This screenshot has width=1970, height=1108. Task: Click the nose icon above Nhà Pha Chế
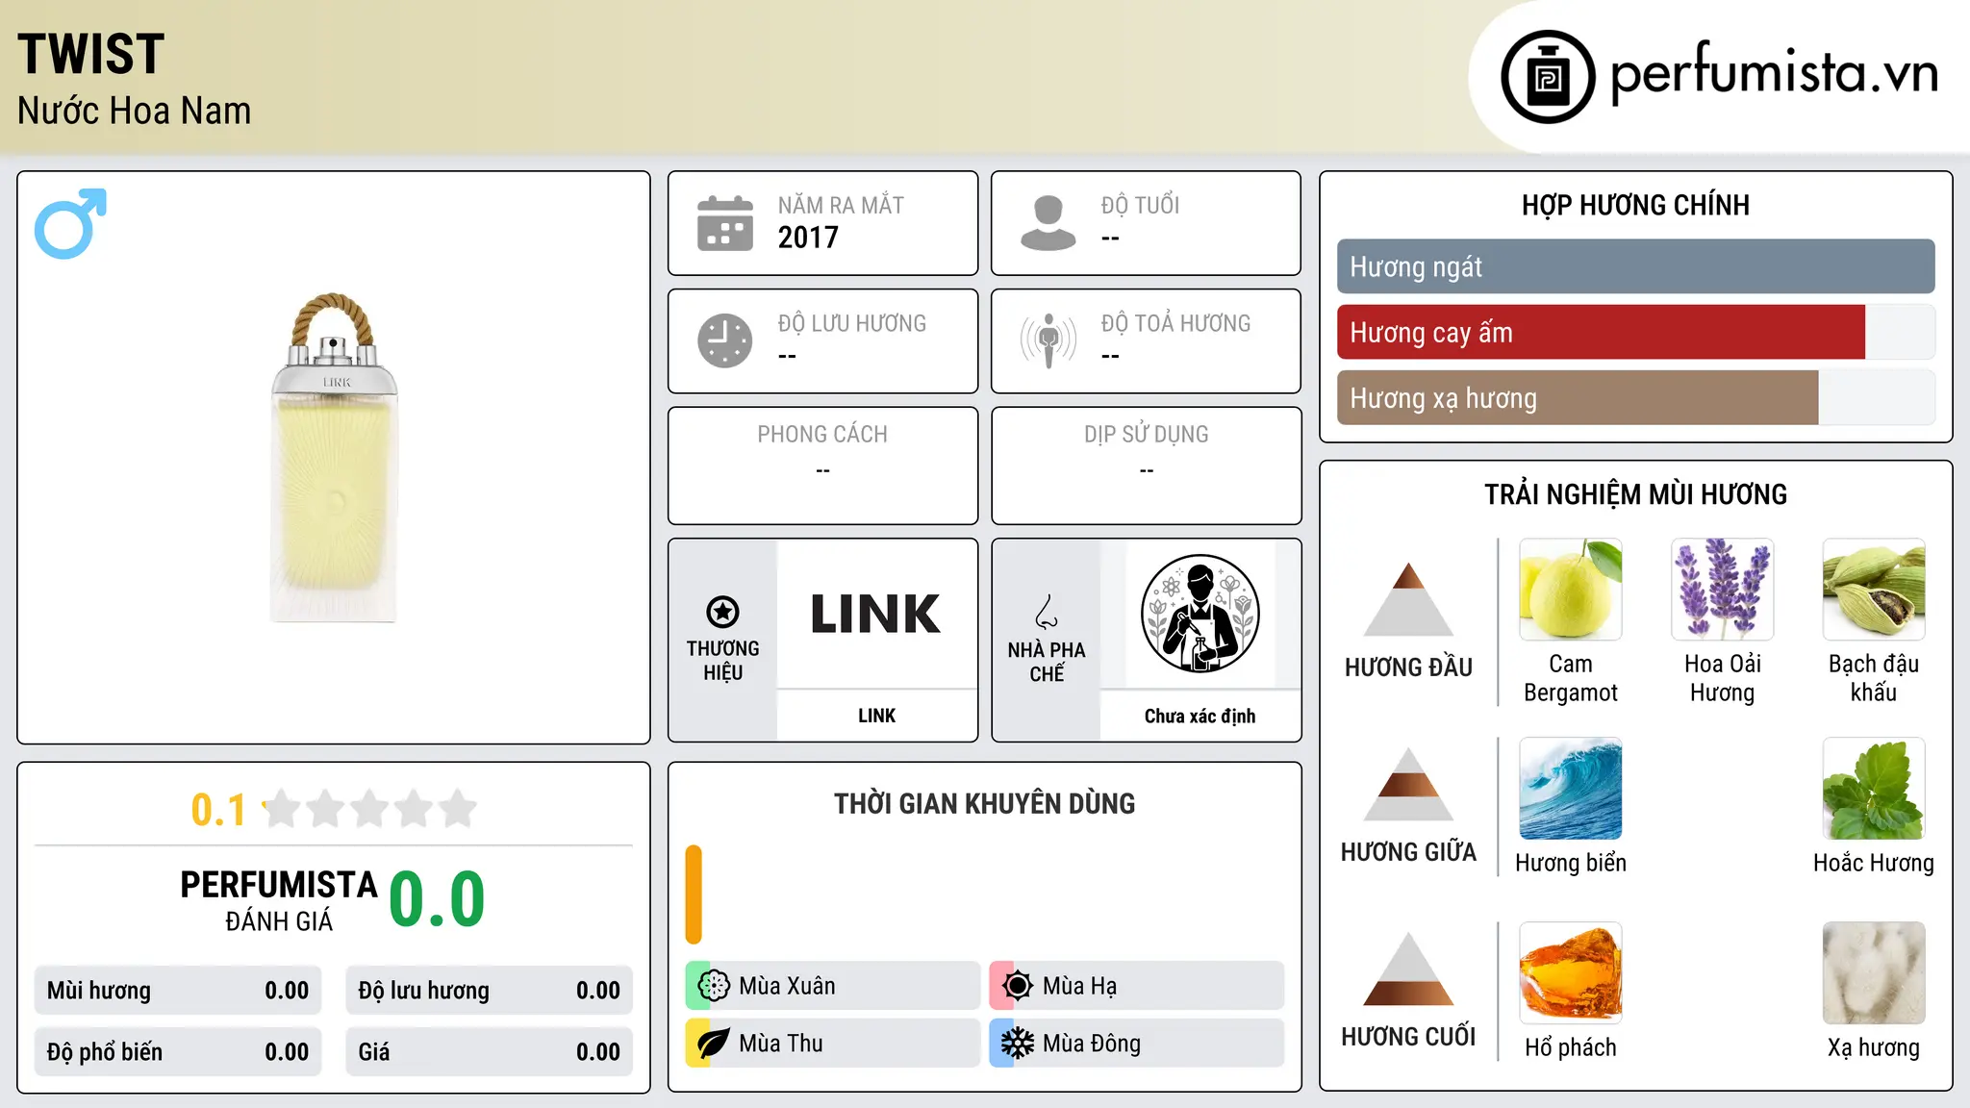coord(1047,612)
